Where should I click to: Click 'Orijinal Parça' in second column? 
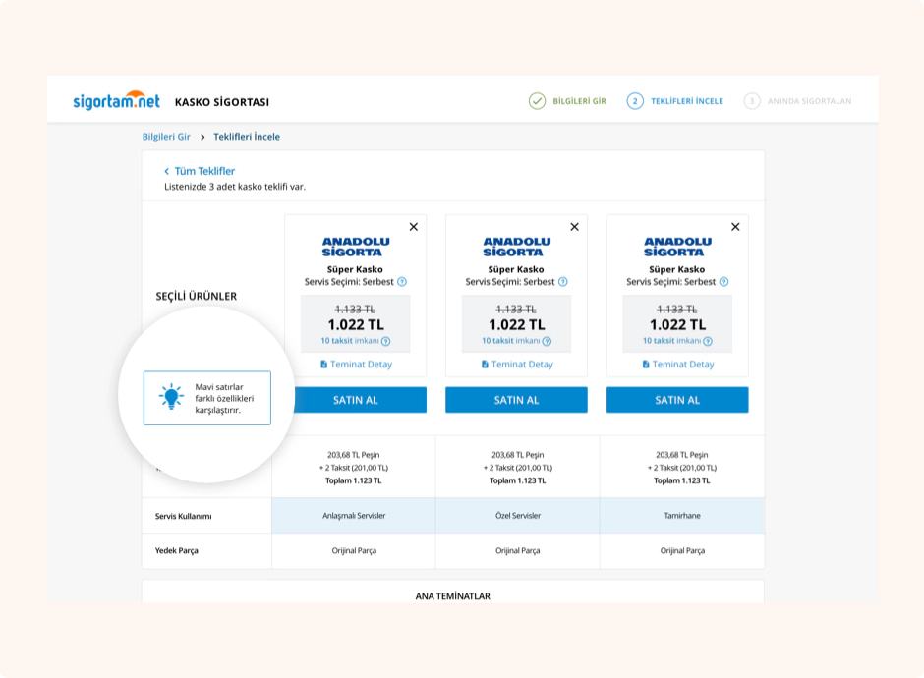click(x=517, y=551)
